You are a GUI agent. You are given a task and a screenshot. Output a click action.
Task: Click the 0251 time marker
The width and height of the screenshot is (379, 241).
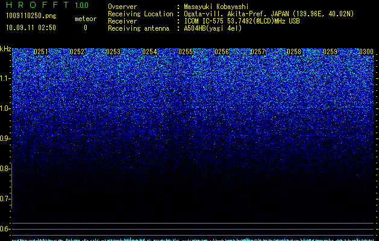[x=41, y=52]
